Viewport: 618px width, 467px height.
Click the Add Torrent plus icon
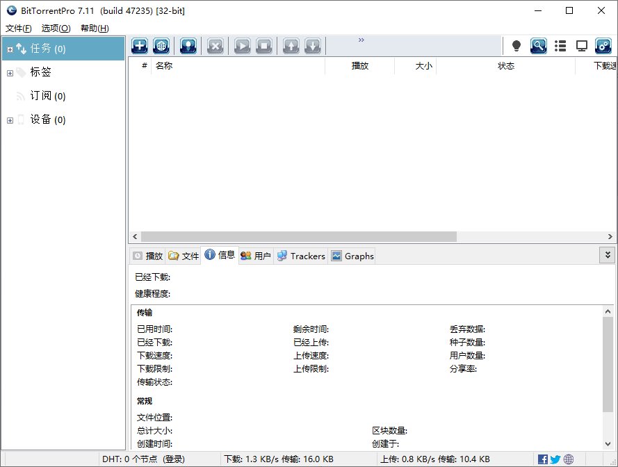tap(140, 46)
